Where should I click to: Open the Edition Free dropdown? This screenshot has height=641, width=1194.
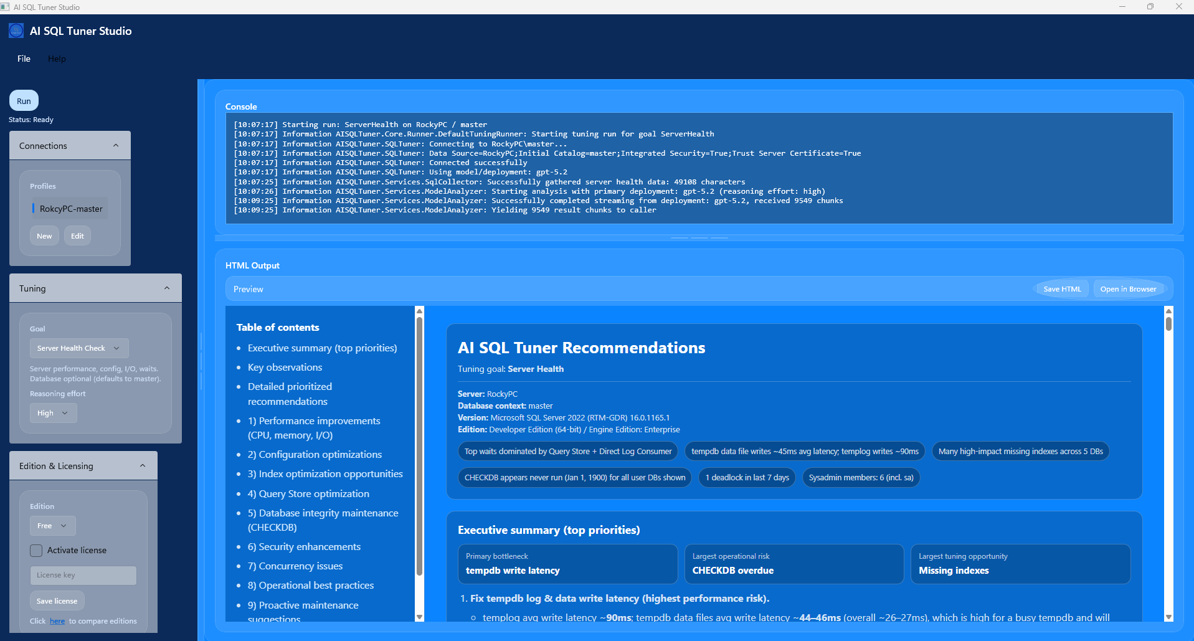[x=52, y=526]
